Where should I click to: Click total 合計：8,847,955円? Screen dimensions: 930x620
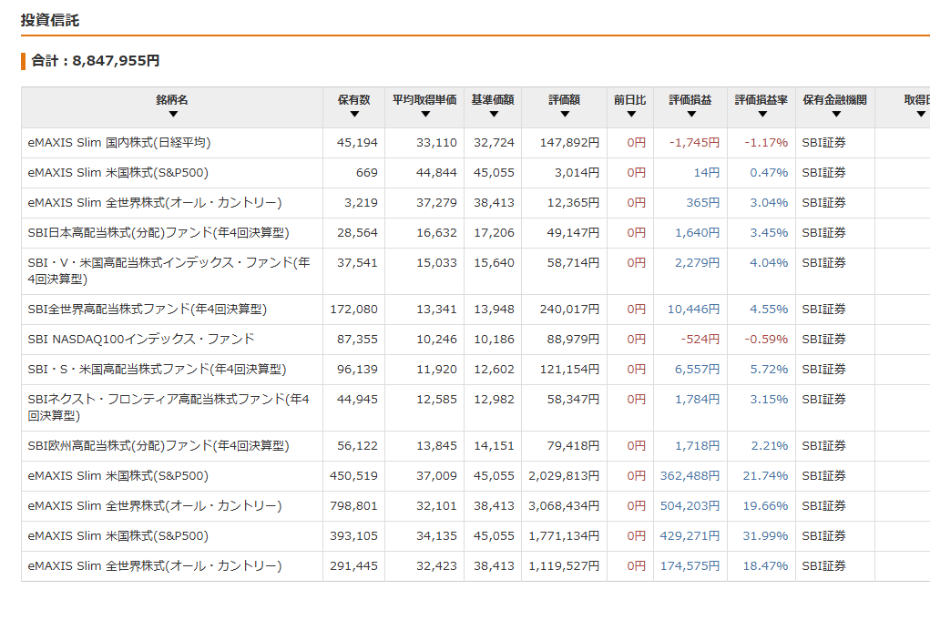96,60
